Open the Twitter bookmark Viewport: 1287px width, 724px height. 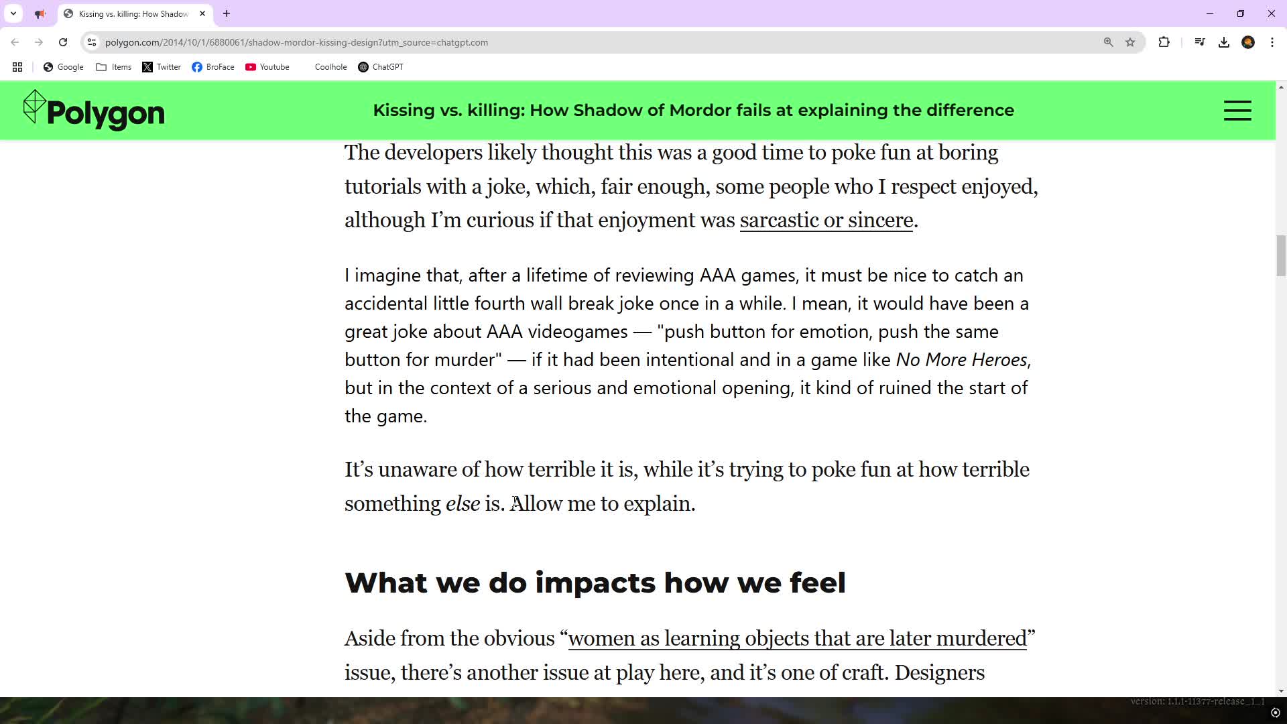162,67
